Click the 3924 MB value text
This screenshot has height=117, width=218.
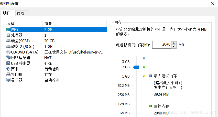(161, 94)
